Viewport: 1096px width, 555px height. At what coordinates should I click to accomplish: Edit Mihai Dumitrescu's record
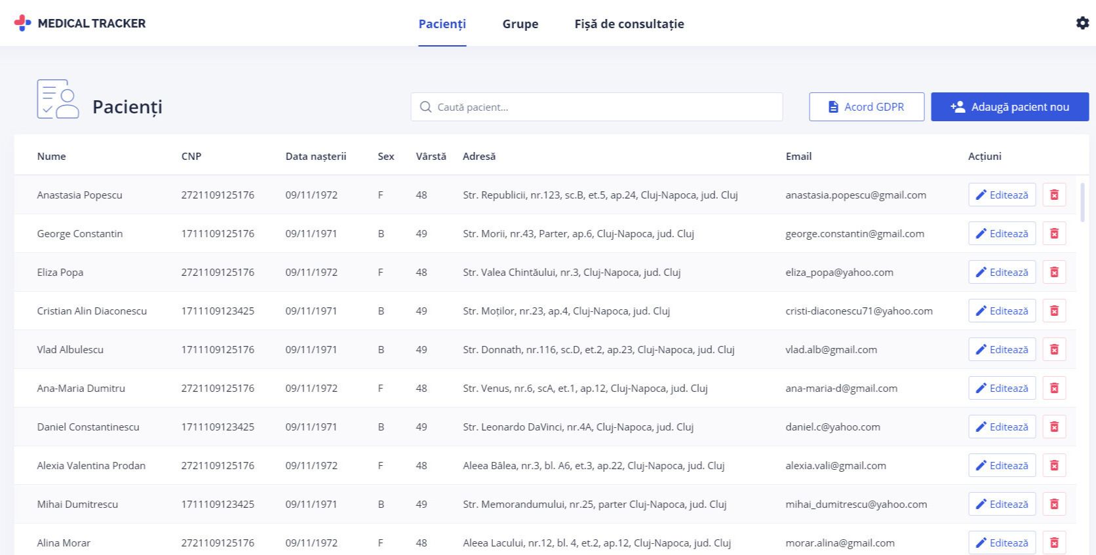coord(1002,504)
